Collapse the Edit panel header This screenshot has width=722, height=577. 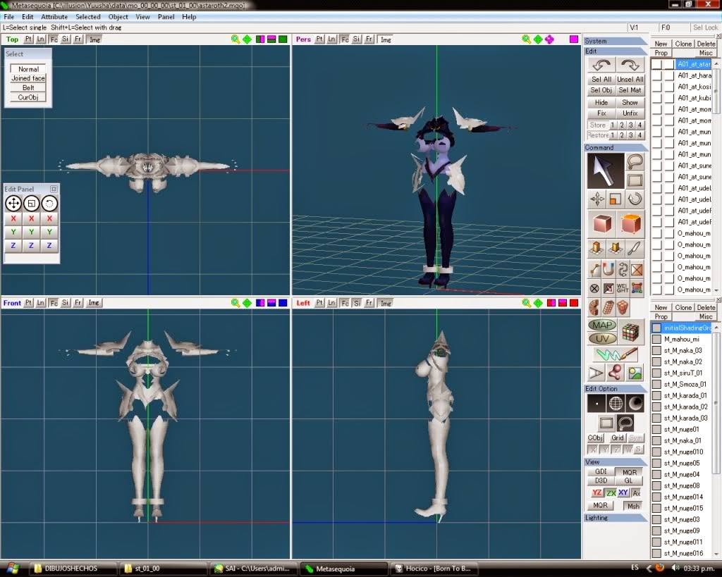615,51
